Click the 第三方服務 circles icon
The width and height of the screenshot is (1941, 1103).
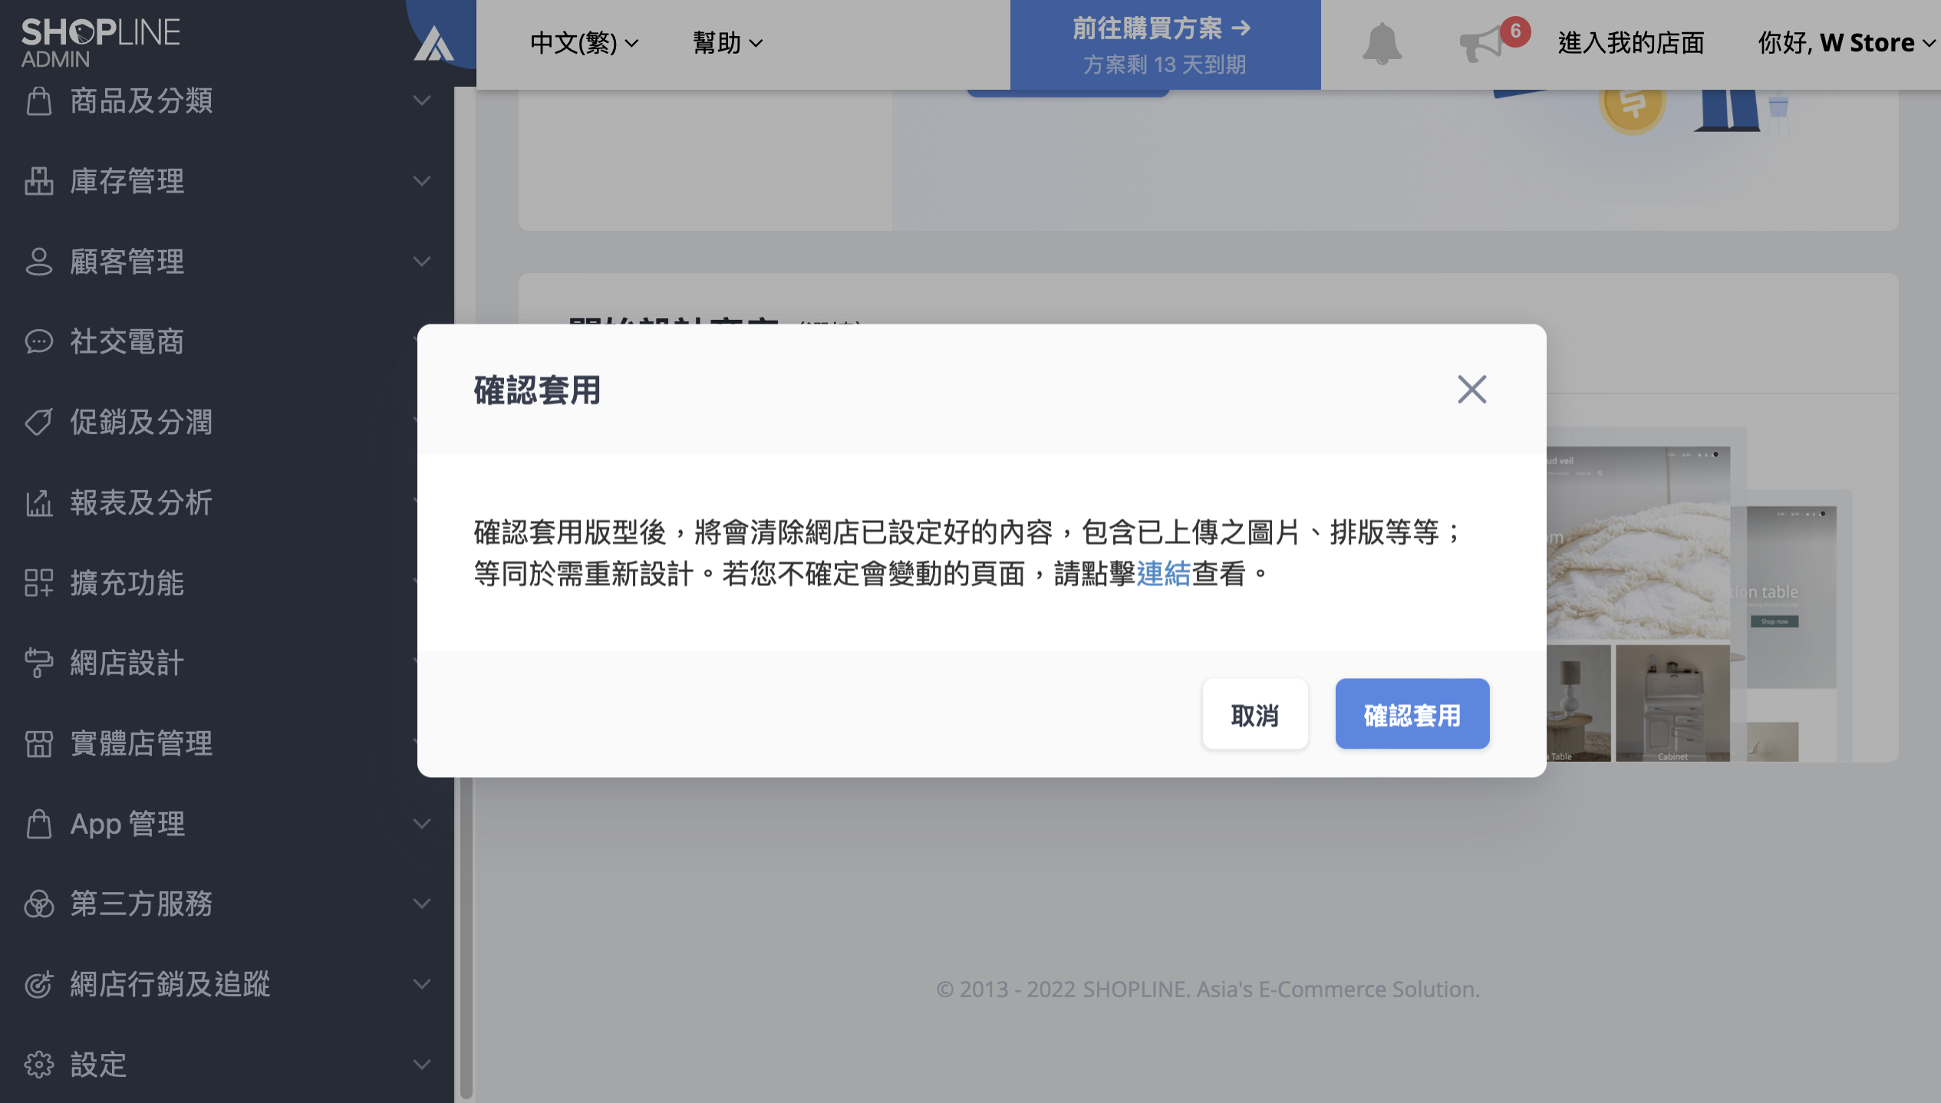[x=38, y=904]
